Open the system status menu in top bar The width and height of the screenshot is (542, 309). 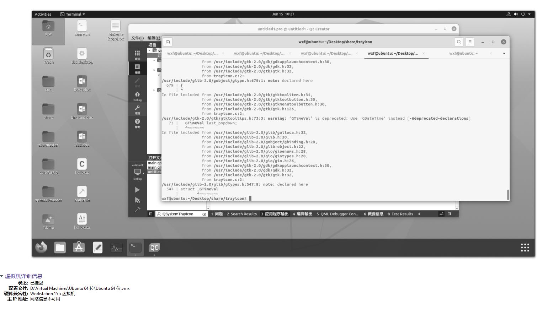tap(519, 14)
